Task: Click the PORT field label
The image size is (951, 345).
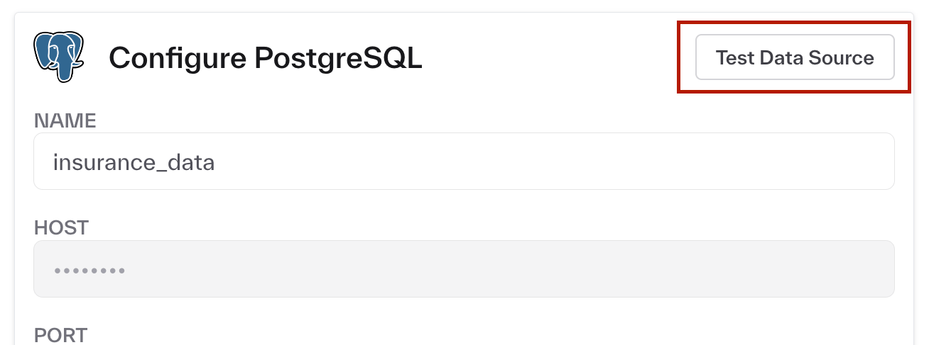Action: click(60, 334)
